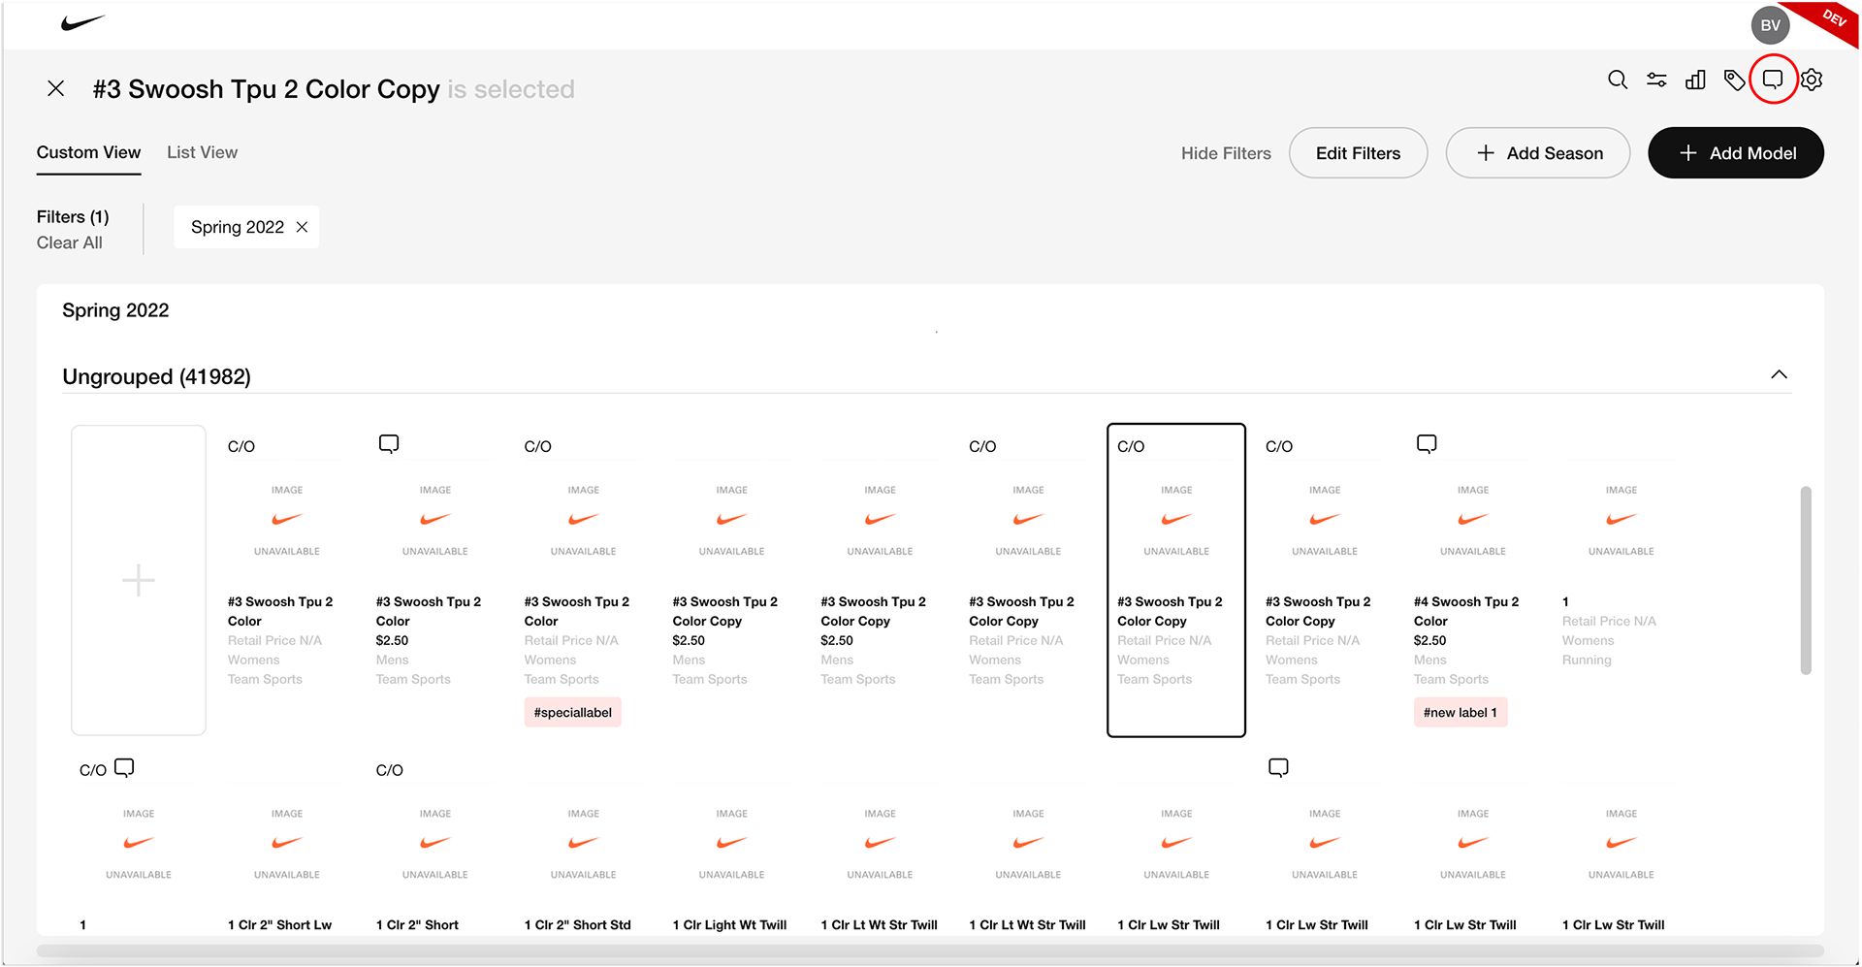Open the comments icon in header

(1773, 81)
